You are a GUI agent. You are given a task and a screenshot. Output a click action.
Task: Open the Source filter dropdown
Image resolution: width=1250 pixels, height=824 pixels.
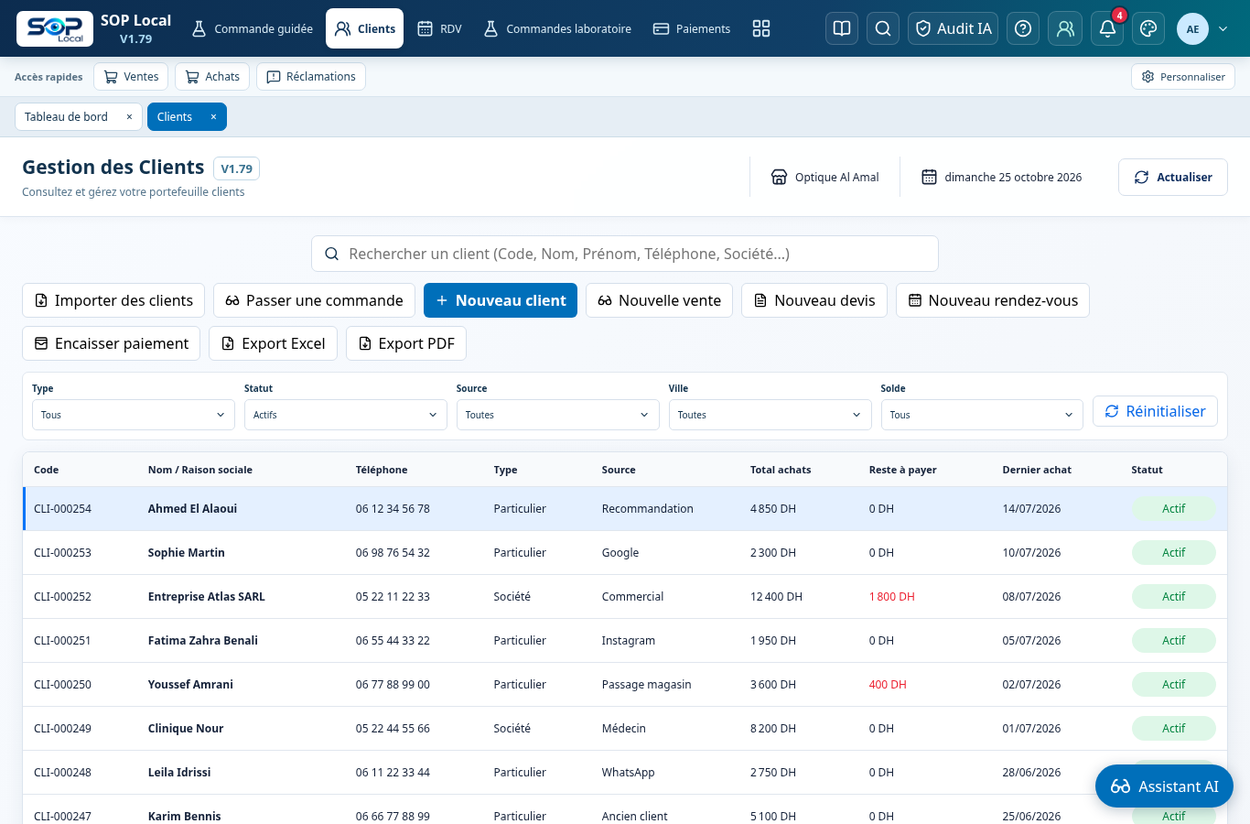click(558, 415)
